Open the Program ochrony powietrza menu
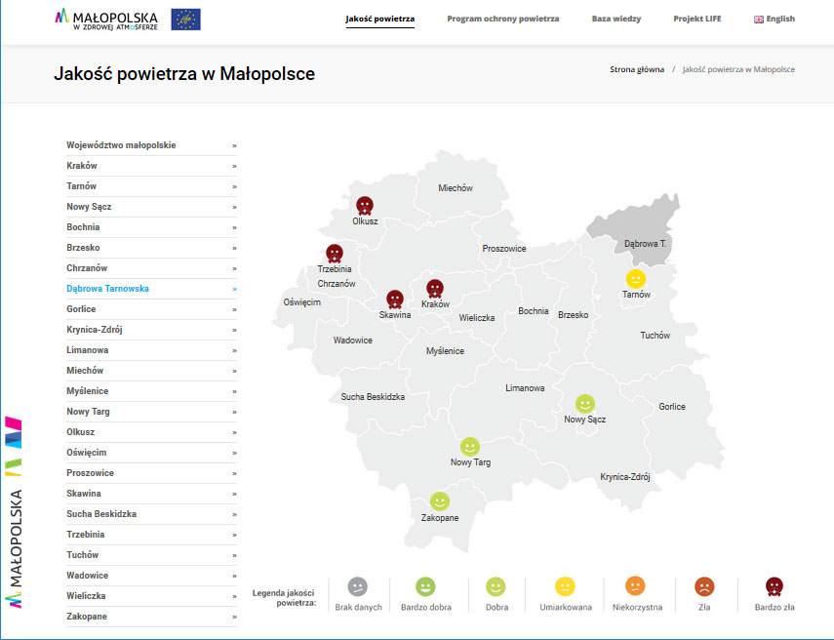 [x=502, y=19]
